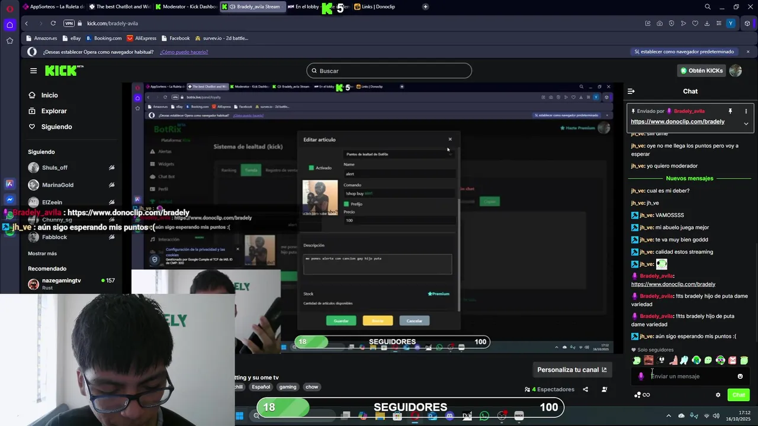Click Personaliza tu canal button

click(x=572, y=370)
